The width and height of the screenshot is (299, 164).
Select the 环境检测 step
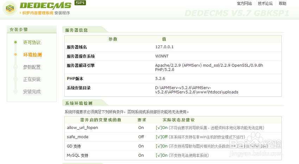[32, 55]
